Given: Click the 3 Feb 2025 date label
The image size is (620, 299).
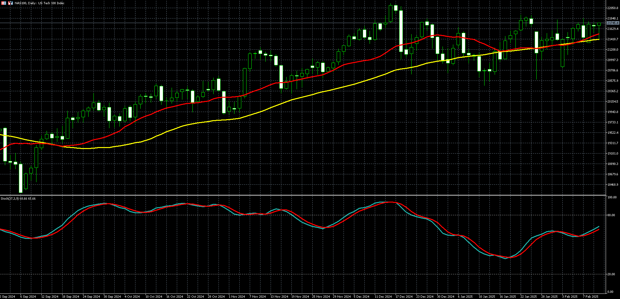Looking at the screenshot, I should 570,297.
